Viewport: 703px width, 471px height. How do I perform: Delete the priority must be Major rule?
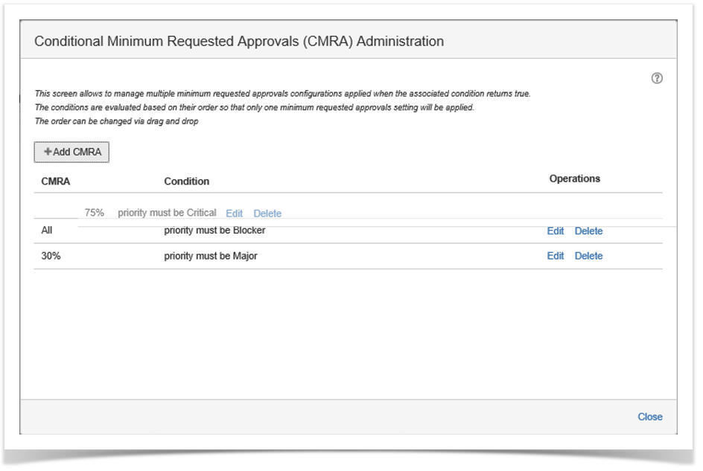[x=588, y=256]
